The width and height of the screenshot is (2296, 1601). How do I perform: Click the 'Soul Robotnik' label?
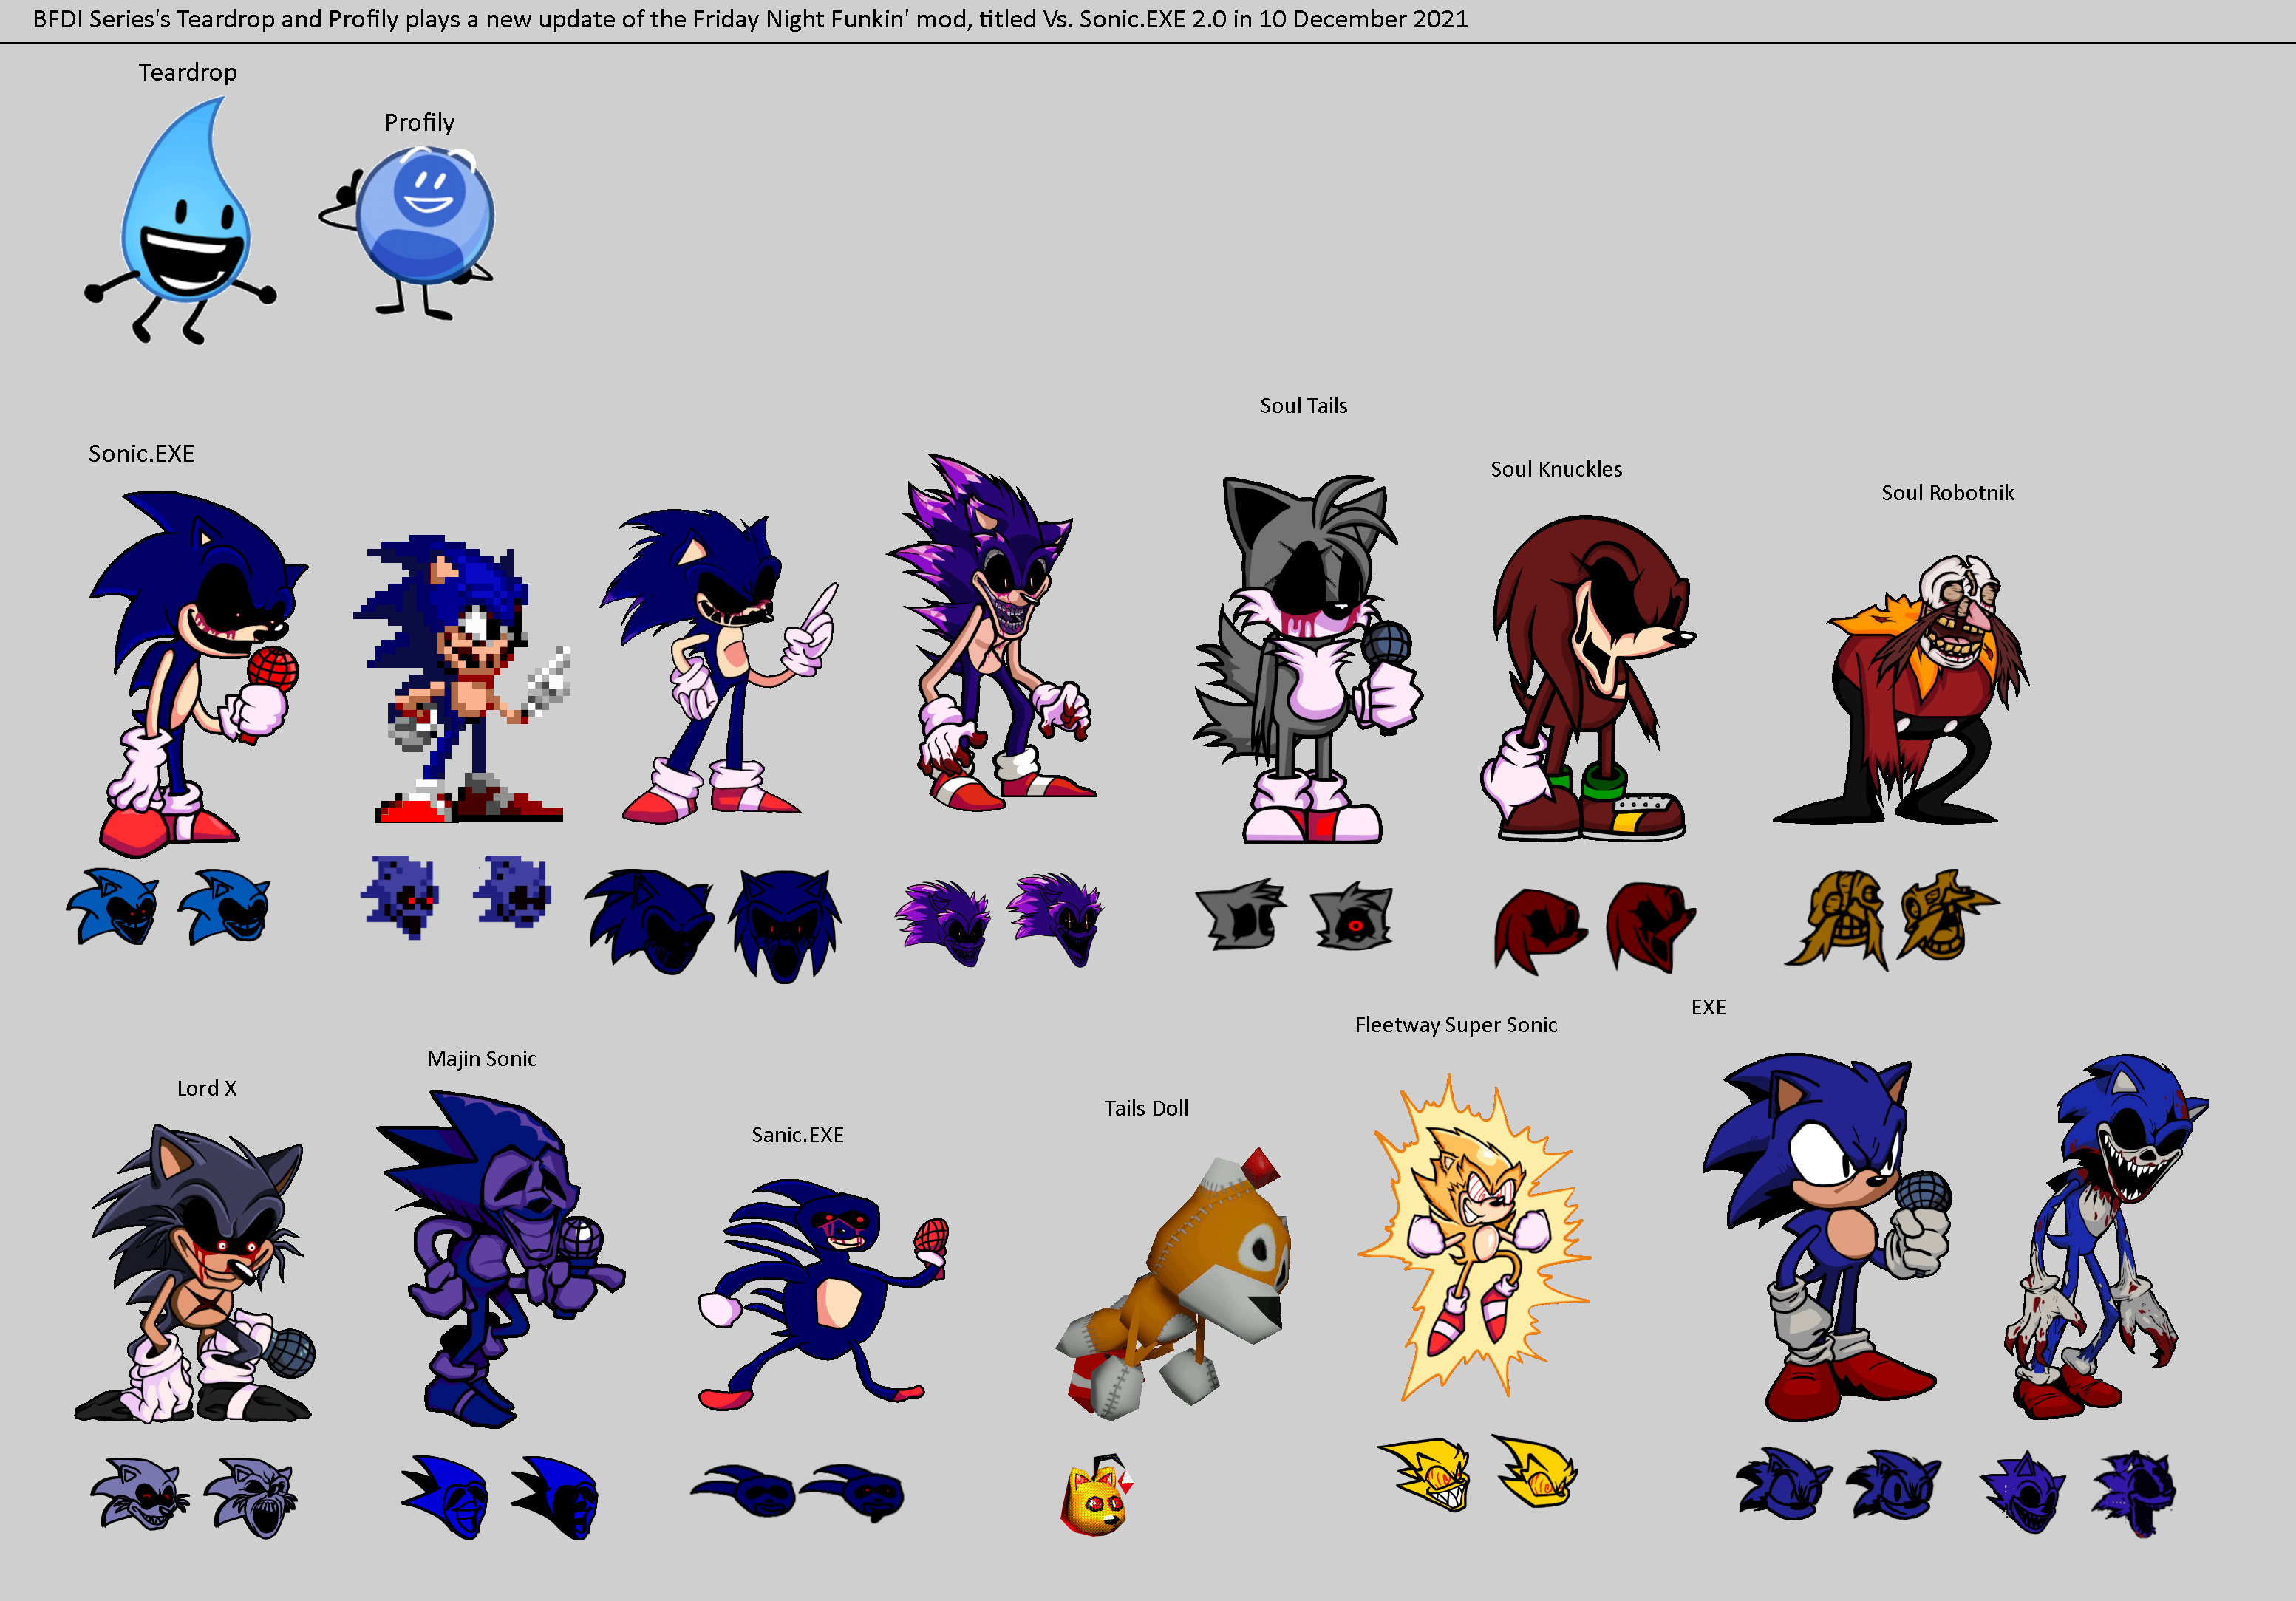(1947, 493)
